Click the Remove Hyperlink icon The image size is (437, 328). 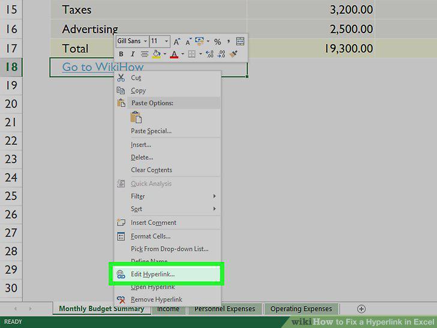coord(121,300)
